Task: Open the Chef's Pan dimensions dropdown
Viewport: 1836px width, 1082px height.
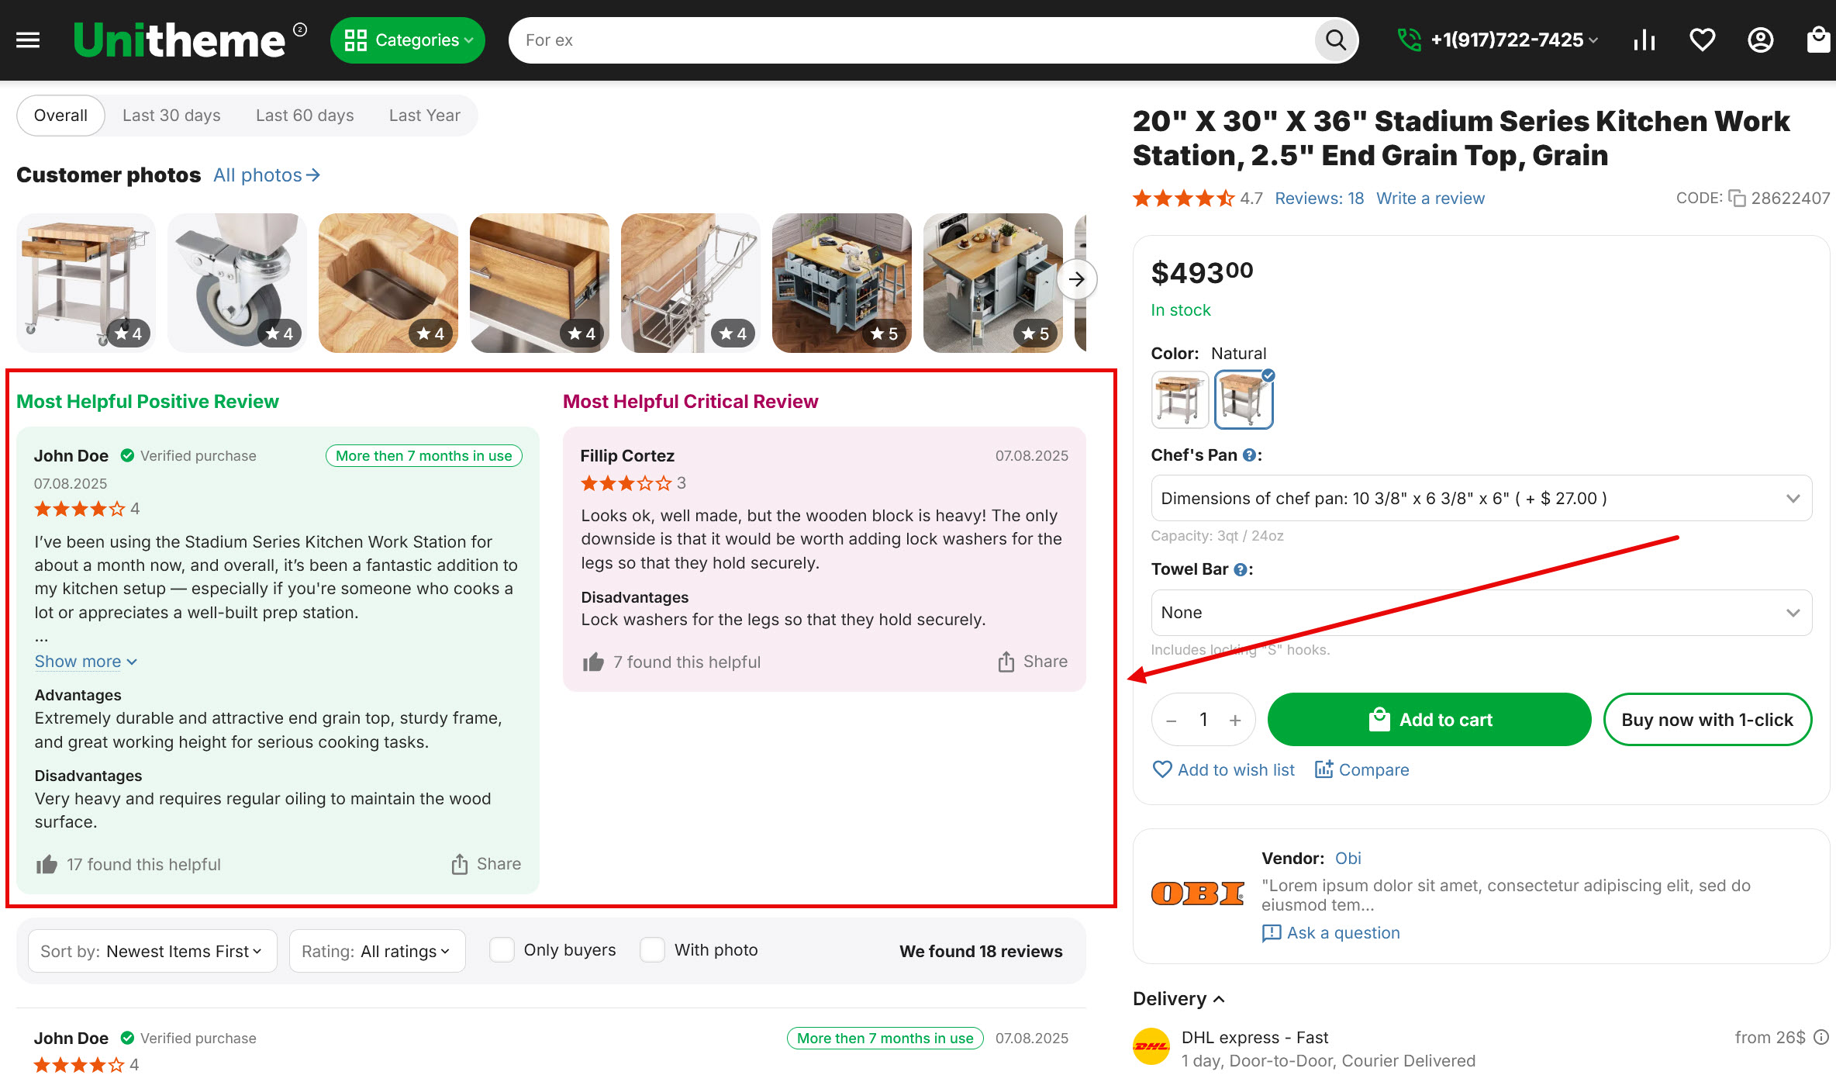Action: [1481, 498]
